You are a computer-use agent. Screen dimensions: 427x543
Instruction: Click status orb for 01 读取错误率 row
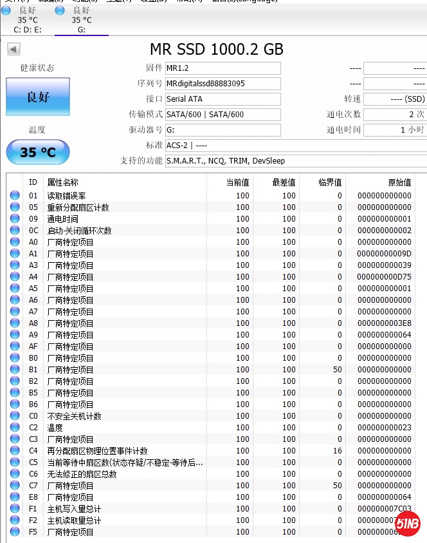pos(15,196)
